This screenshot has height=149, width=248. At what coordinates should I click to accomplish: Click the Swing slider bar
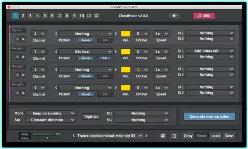42,134
